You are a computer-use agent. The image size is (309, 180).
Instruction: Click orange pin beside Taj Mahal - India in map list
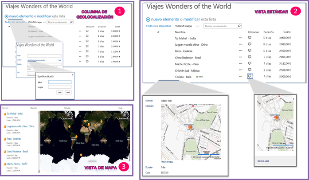[x=5, y=114]
